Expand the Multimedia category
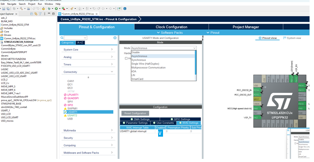Image resolution: width=314 pixels, height=162 pixels. 88,130
